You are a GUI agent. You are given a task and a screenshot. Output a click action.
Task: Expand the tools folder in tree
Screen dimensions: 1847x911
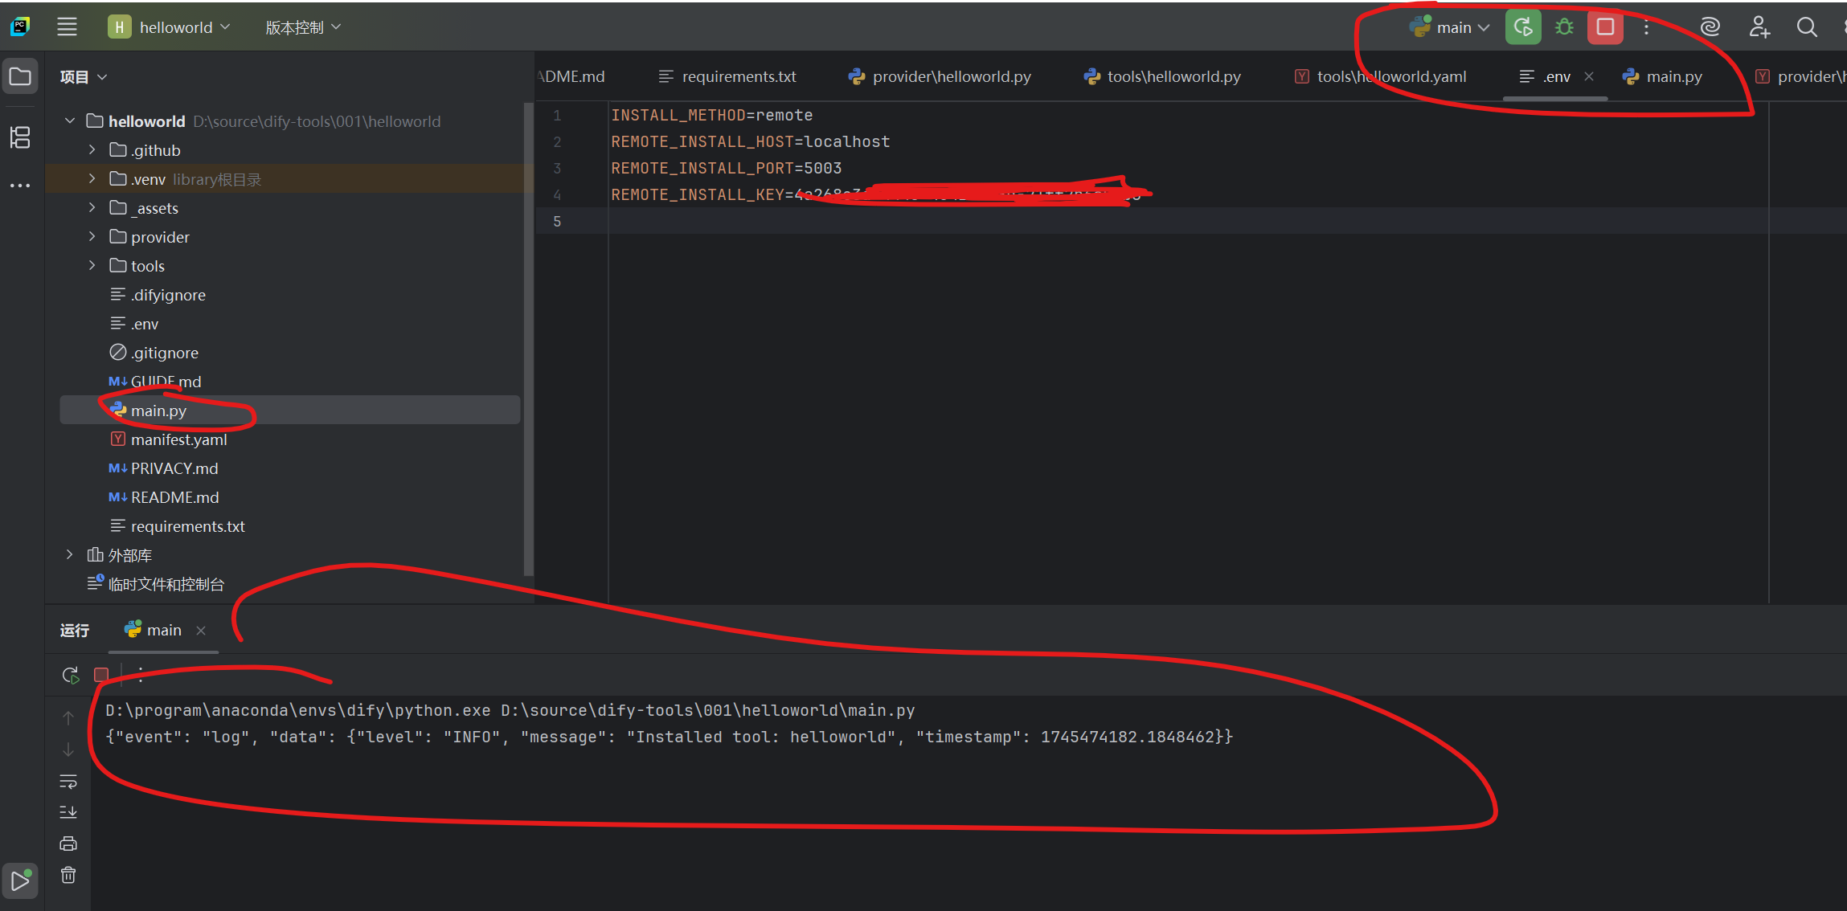click(x=92, y=266)
